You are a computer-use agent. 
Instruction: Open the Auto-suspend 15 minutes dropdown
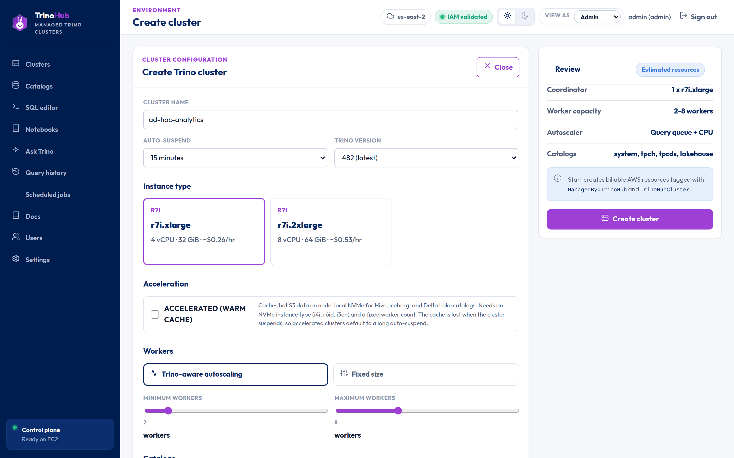[x=235, y=158]
